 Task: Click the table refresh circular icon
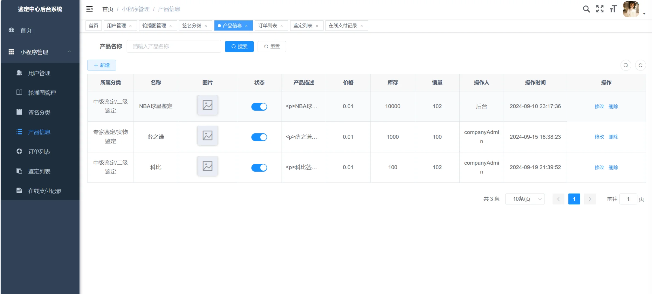(x=640, y=65)
